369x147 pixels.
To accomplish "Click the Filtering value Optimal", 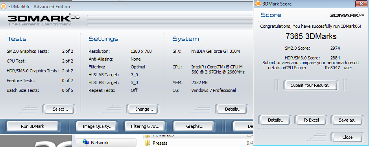I will tap(138, 67).
